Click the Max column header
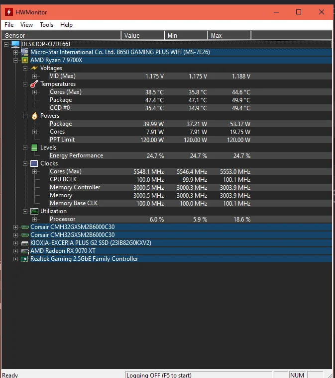The image size is (335, 378). pyautogui.click(x=229, y=35)
